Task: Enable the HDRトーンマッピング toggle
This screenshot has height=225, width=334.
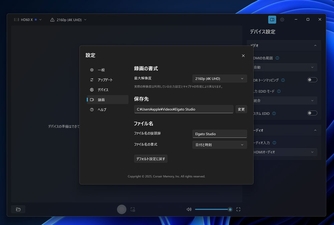Action: pos(312,80)
